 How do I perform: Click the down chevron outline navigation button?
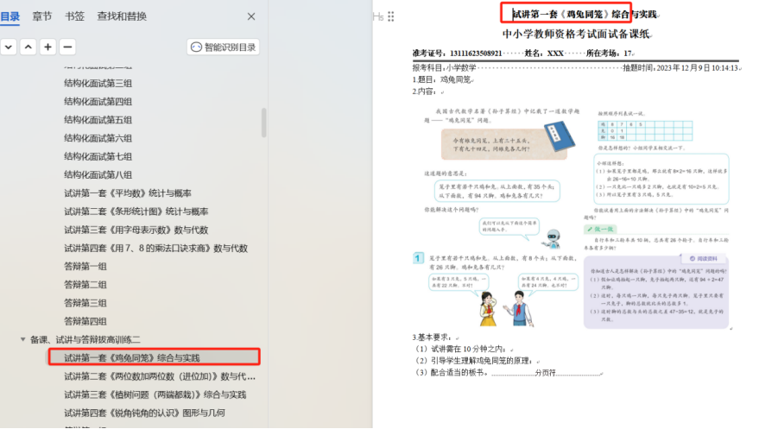[9, 47]
